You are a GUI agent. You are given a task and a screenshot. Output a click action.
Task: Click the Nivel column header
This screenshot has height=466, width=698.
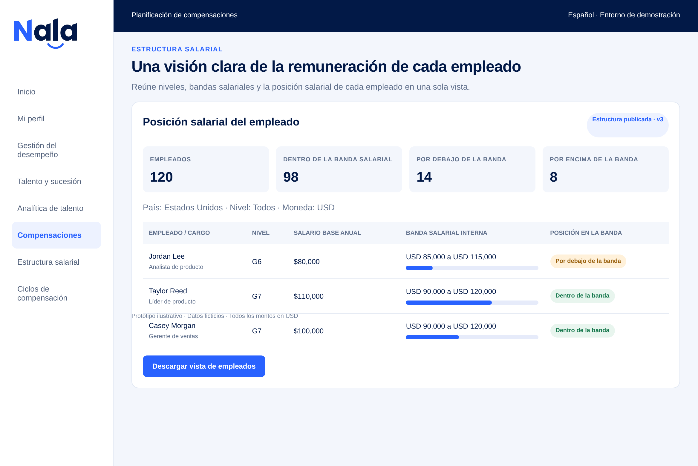coord(261,233)
